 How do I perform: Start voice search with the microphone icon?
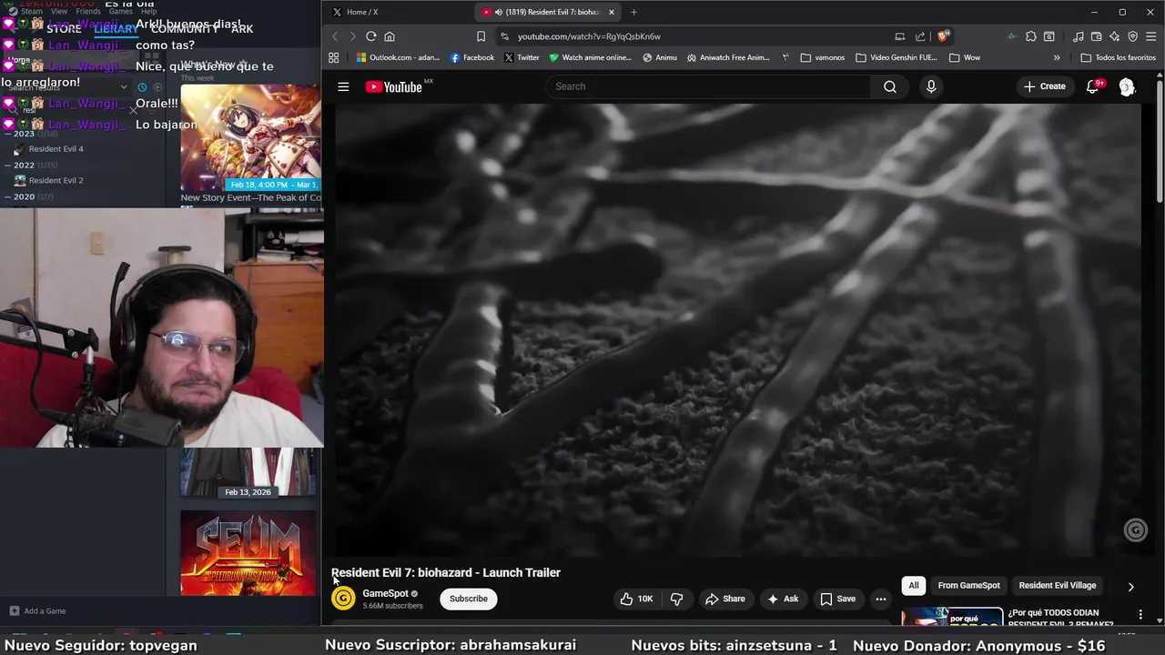pos(930,86)
